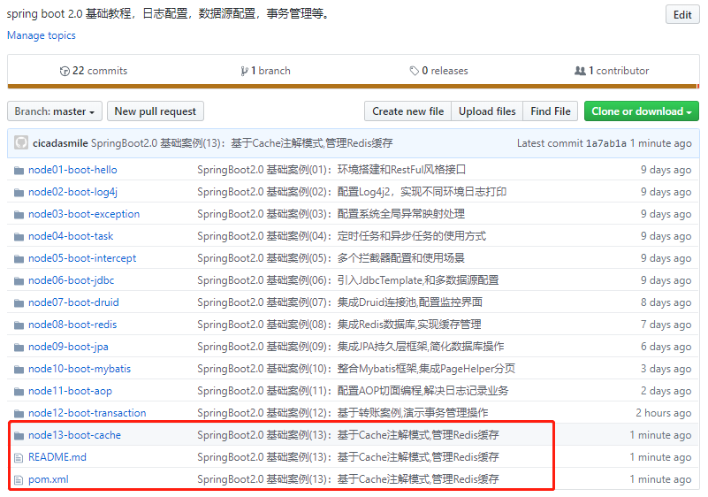
Task: Open the node07-boot-druid folder
Action: point(73,302)
